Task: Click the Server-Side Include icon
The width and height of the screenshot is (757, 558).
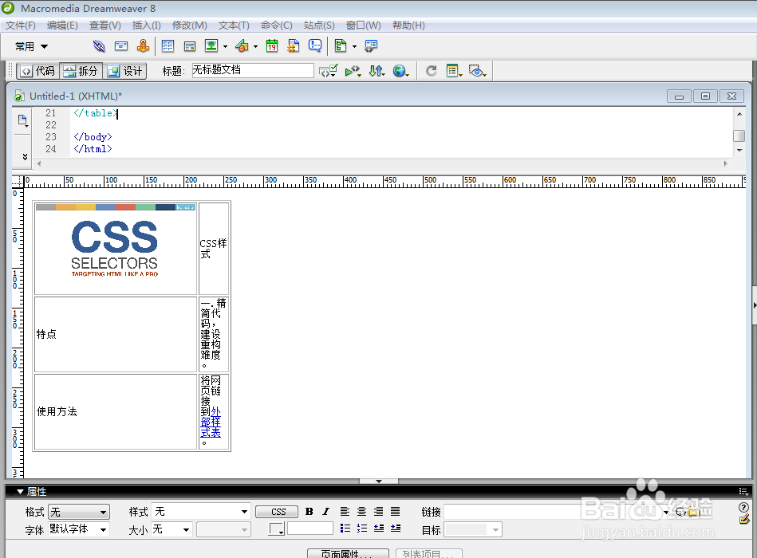Action: coord(293,46)
